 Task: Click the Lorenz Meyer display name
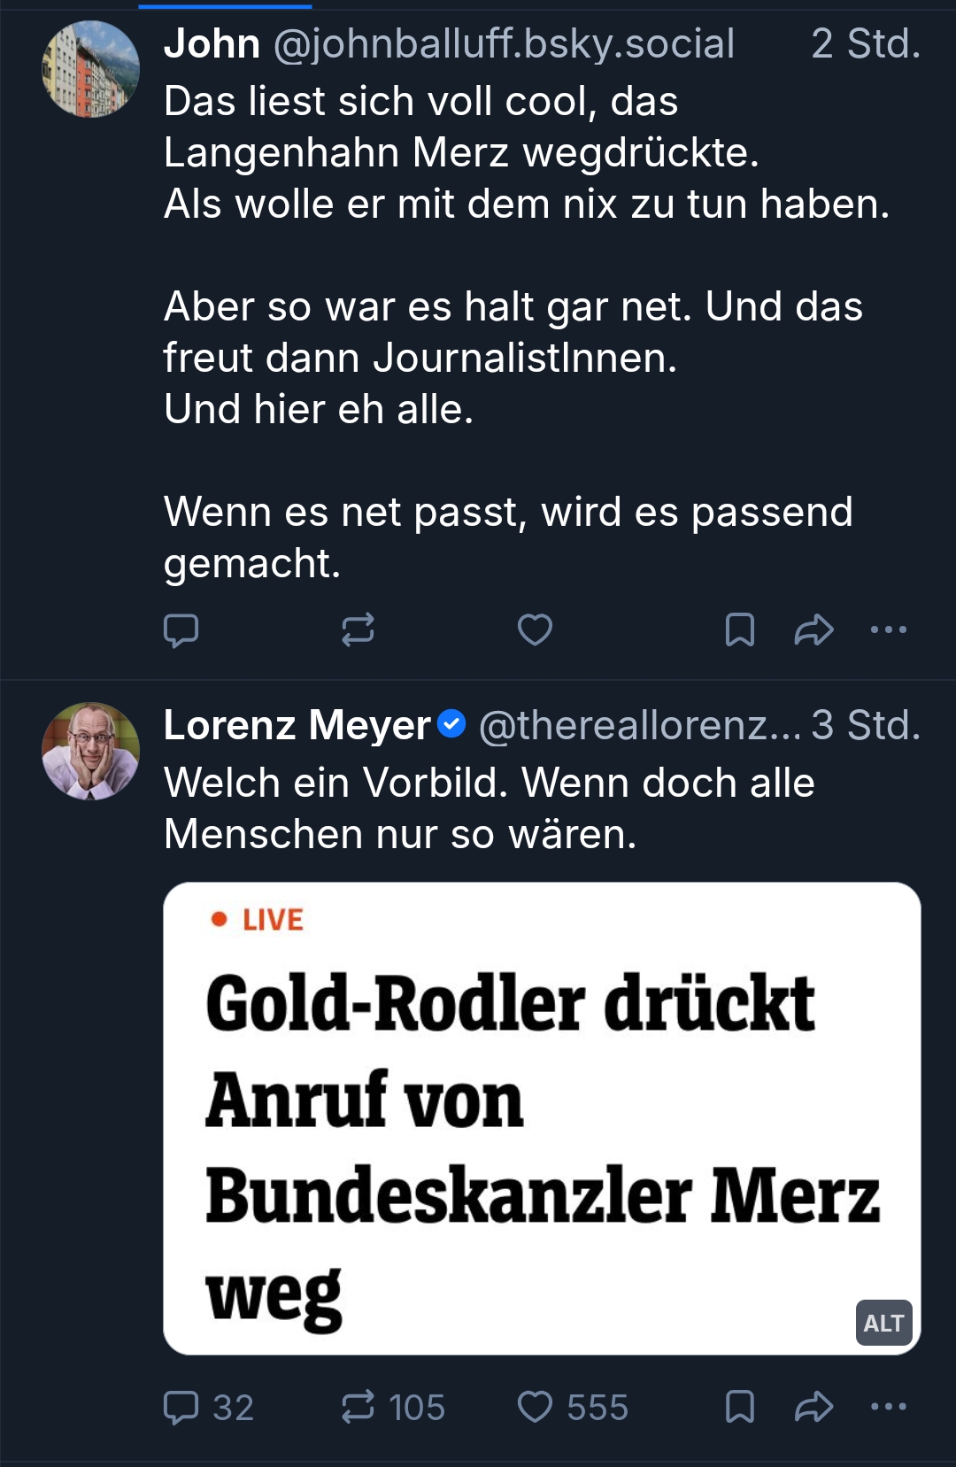(x=297, y=726)
